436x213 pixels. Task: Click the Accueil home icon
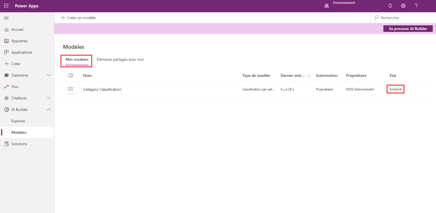(x=7, y=29)
